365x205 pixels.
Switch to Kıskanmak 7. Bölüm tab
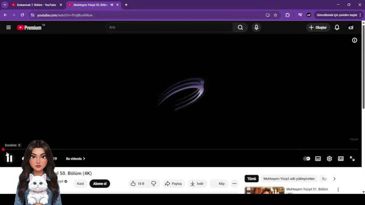pos(37,5)
